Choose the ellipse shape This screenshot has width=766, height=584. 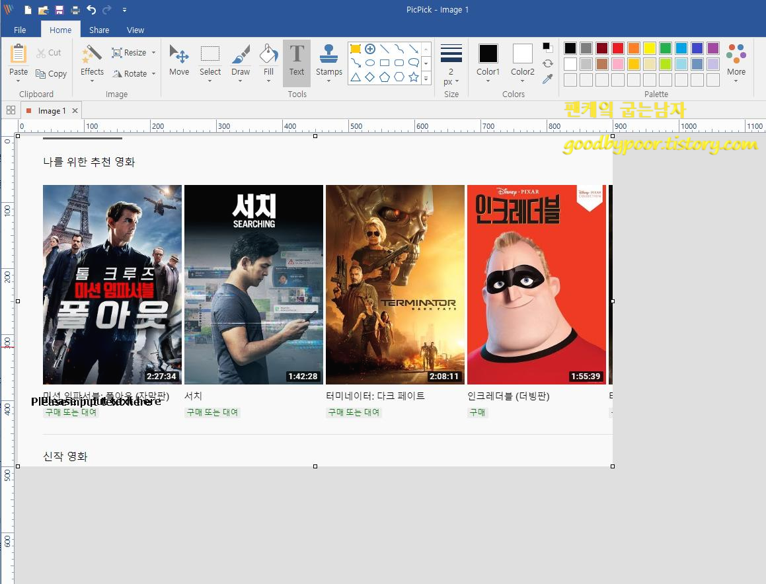coord(370,63)
